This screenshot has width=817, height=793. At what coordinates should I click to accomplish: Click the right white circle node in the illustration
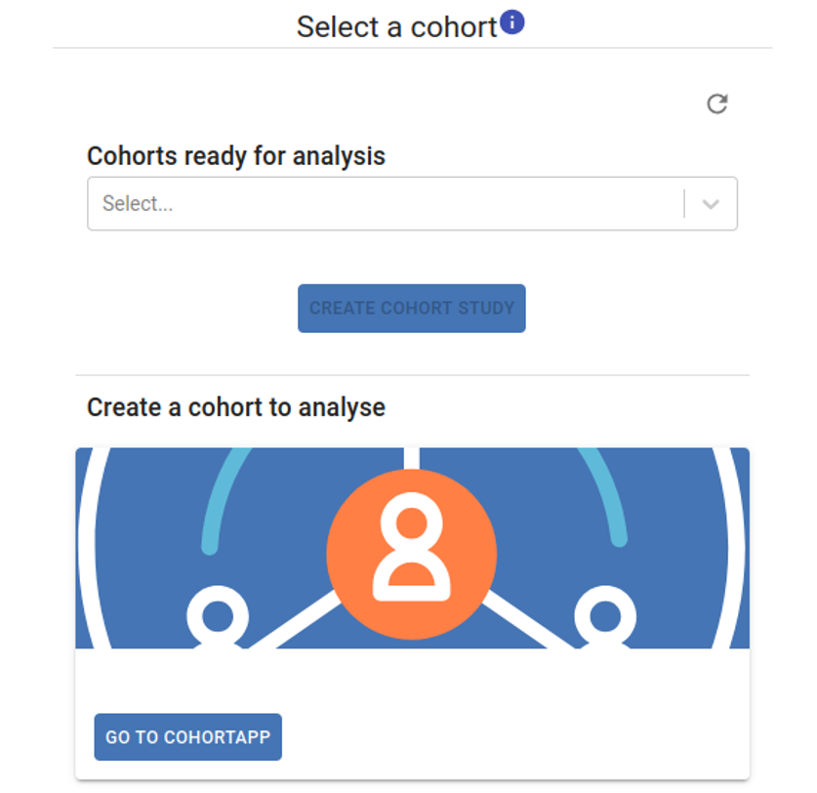[605, 617]
